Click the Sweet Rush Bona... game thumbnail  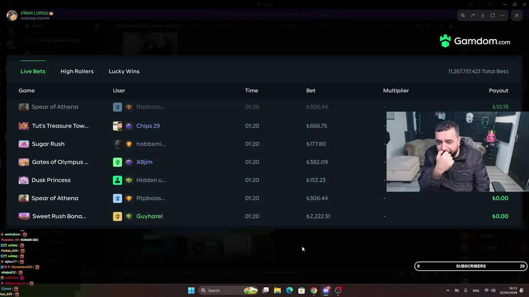point(24,216)
